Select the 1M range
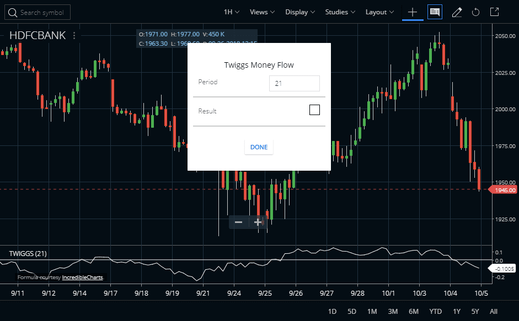 372,312
